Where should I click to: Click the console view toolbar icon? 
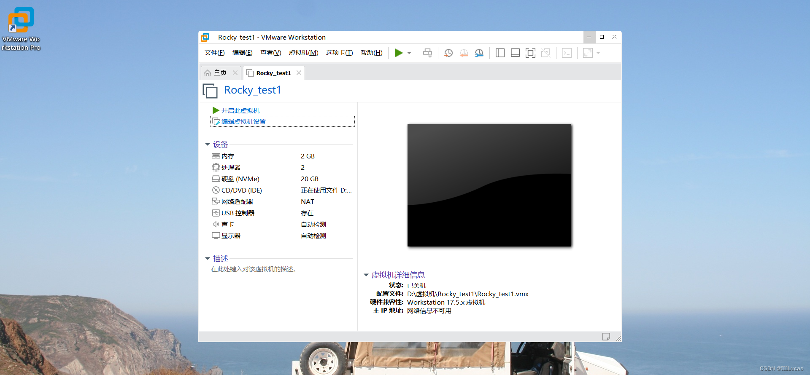(x=567, y=53)
